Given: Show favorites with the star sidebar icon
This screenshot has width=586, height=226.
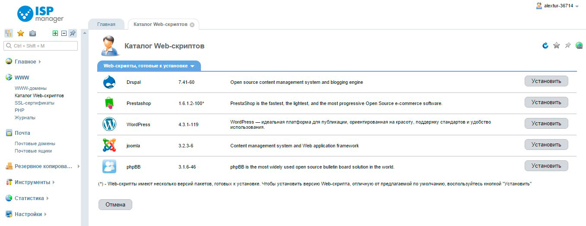Looking at the screenshot, I should [x=20, y=33].
